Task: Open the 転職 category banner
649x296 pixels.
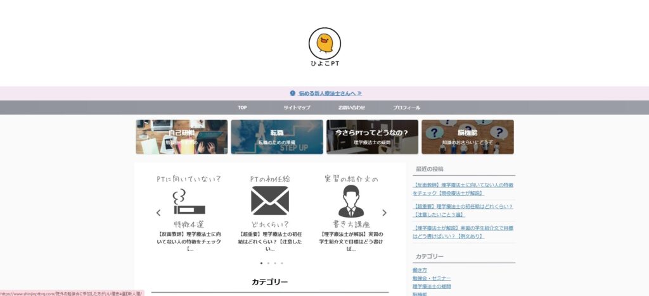Action: tap(277, 137)
